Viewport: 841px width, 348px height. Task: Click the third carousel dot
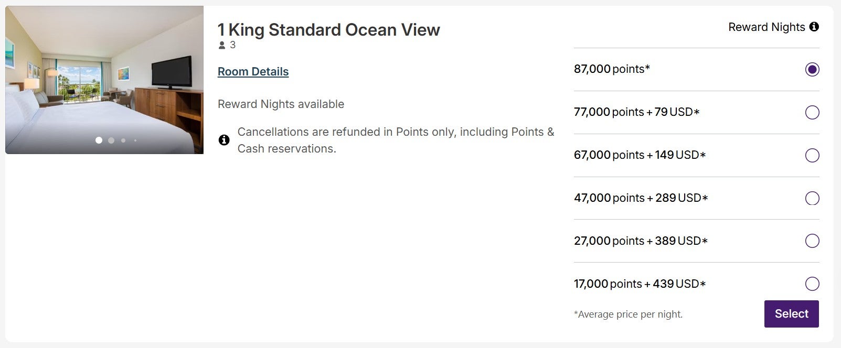click(123, 140)
